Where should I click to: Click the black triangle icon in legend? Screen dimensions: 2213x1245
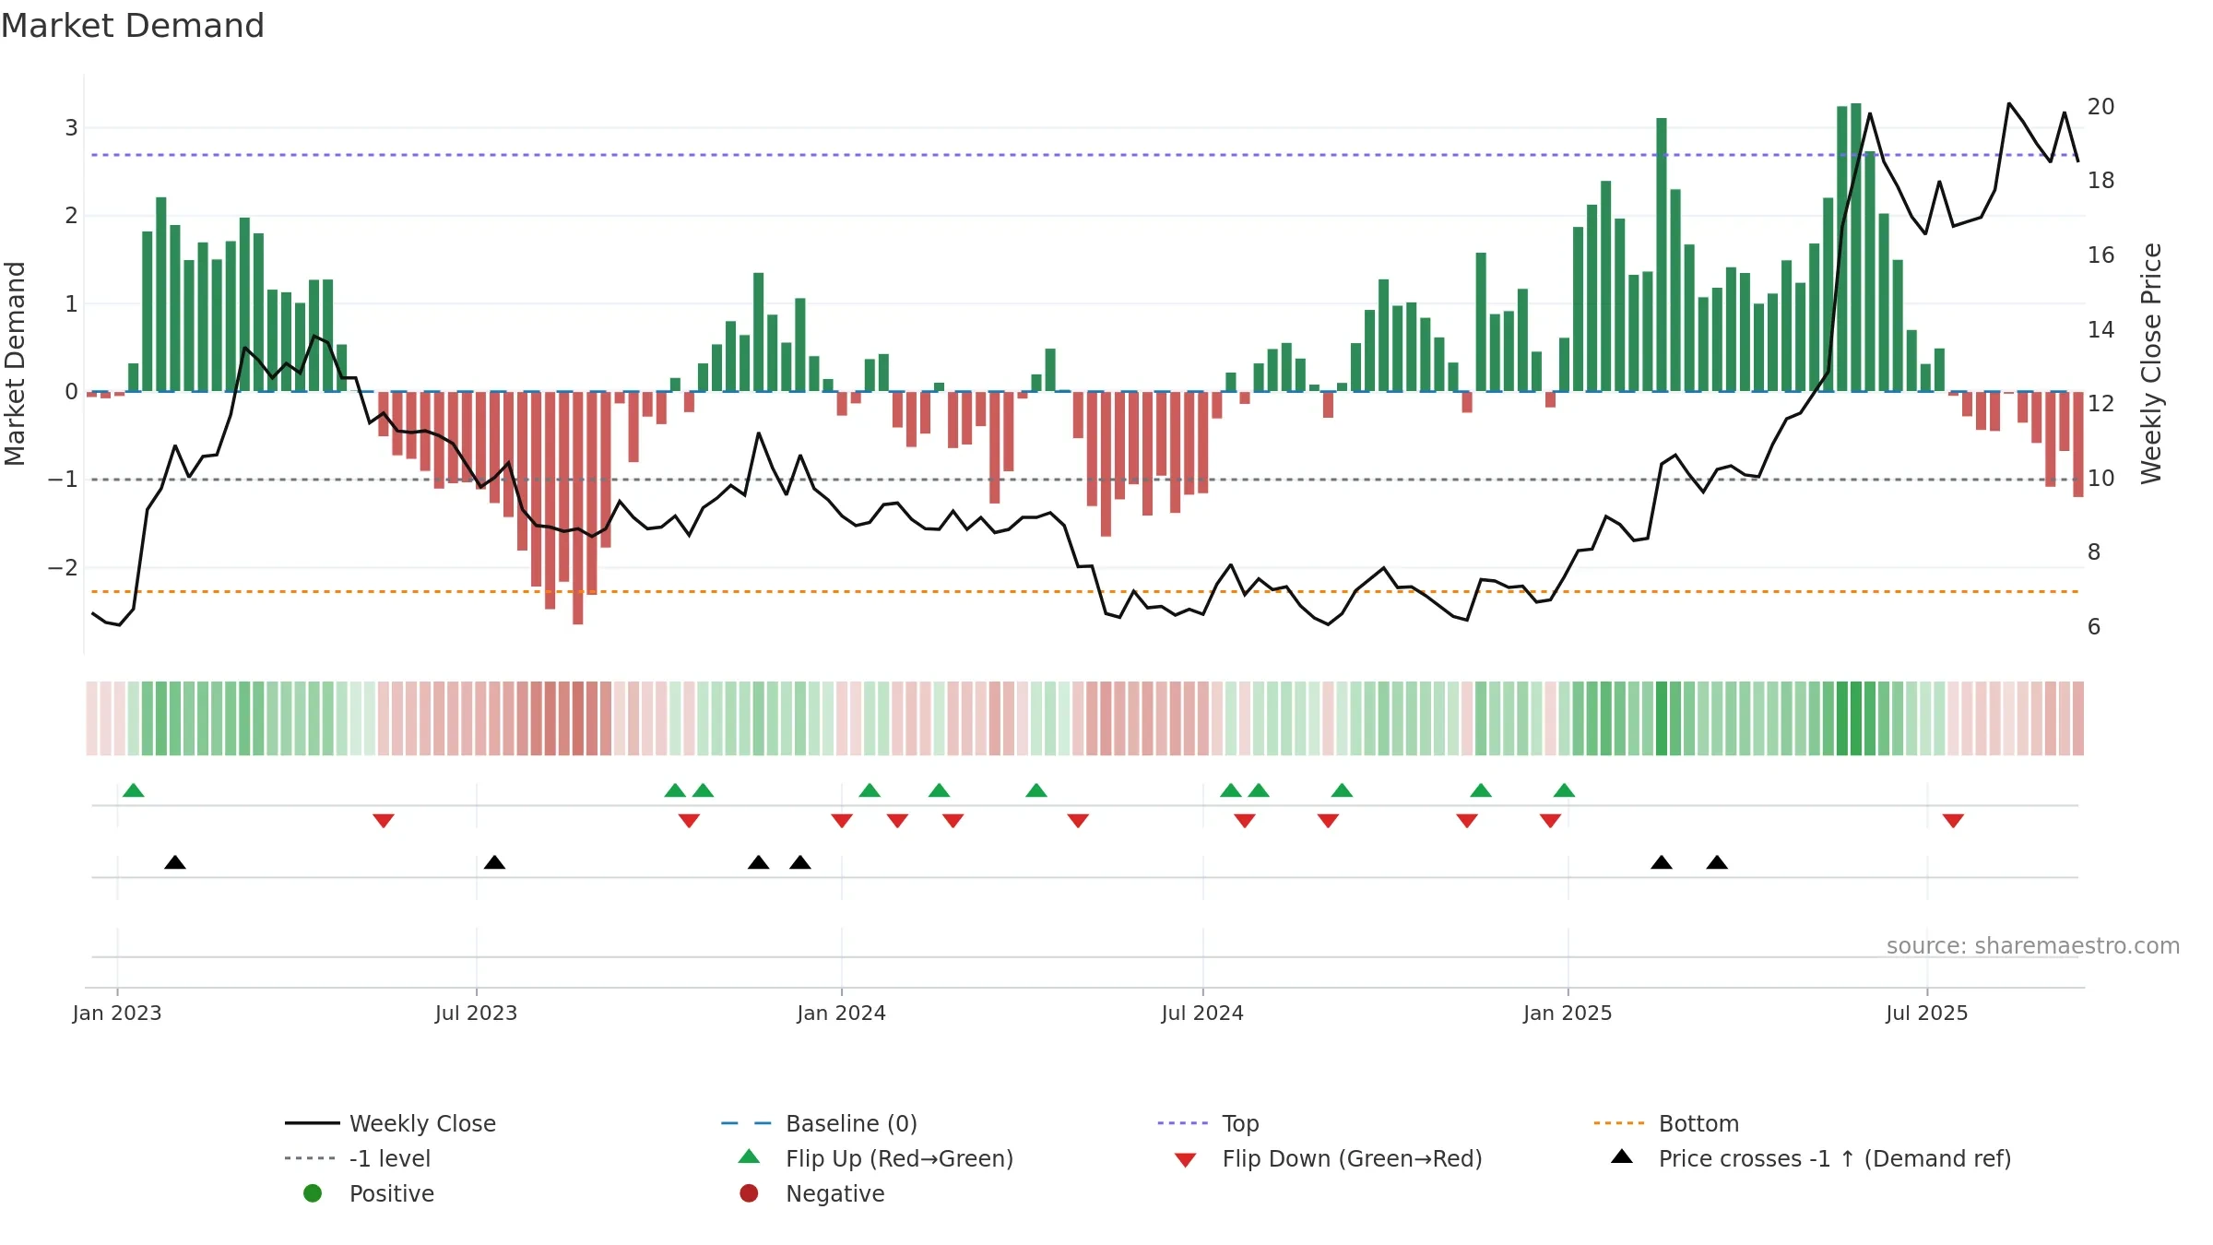[x=1622, y=1156]
